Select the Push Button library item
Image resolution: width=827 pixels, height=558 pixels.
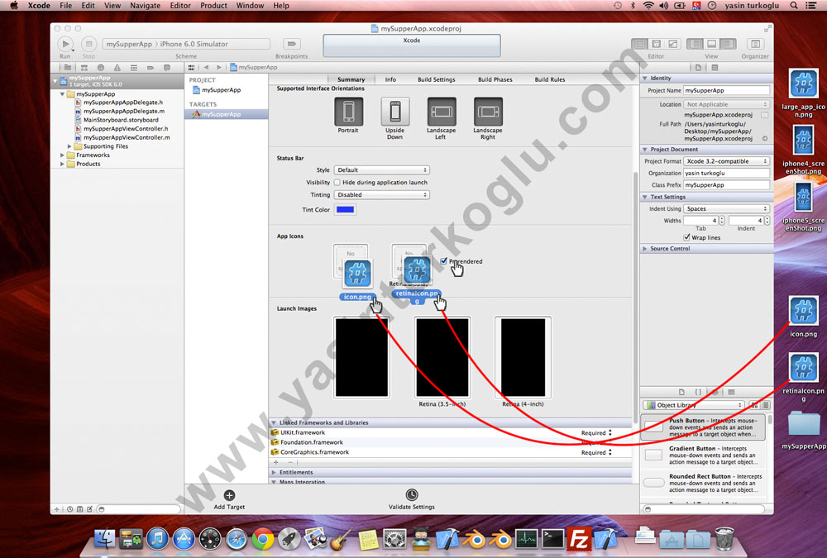point(702,427)
